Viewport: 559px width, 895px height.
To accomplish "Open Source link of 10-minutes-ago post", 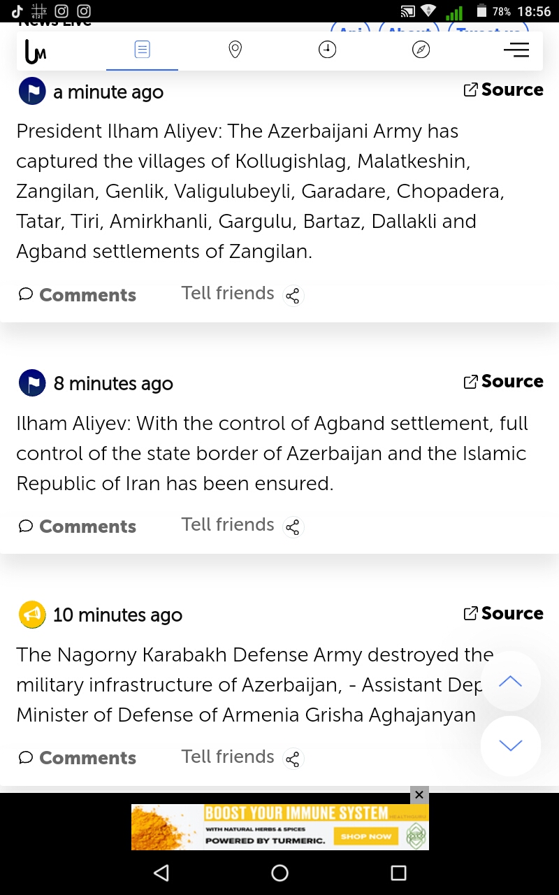I will pyautogui.click(x=503, y=613).
